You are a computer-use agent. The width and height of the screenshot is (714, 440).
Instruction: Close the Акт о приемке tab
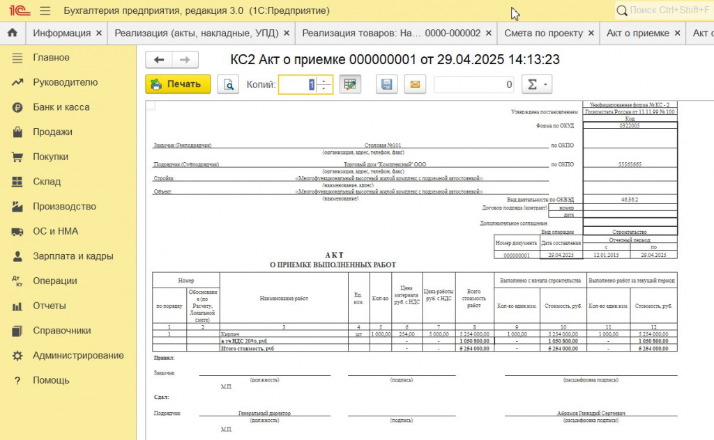677,33
